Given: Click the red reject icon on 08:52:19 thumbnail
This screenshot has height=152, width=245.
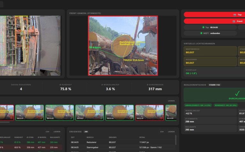Looking at the screenshot, I should pyautogui.click(x=161, y=118).
